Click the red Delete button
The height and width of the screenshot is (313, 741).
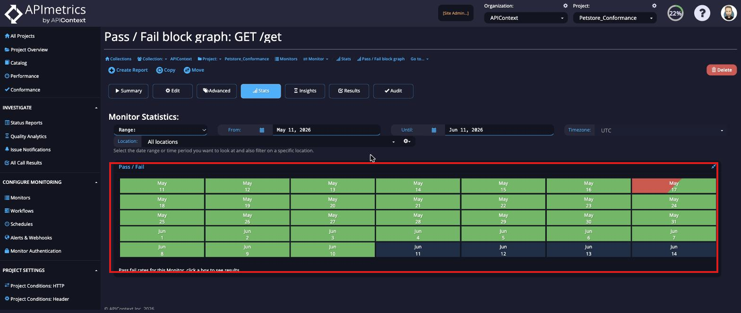722,70
